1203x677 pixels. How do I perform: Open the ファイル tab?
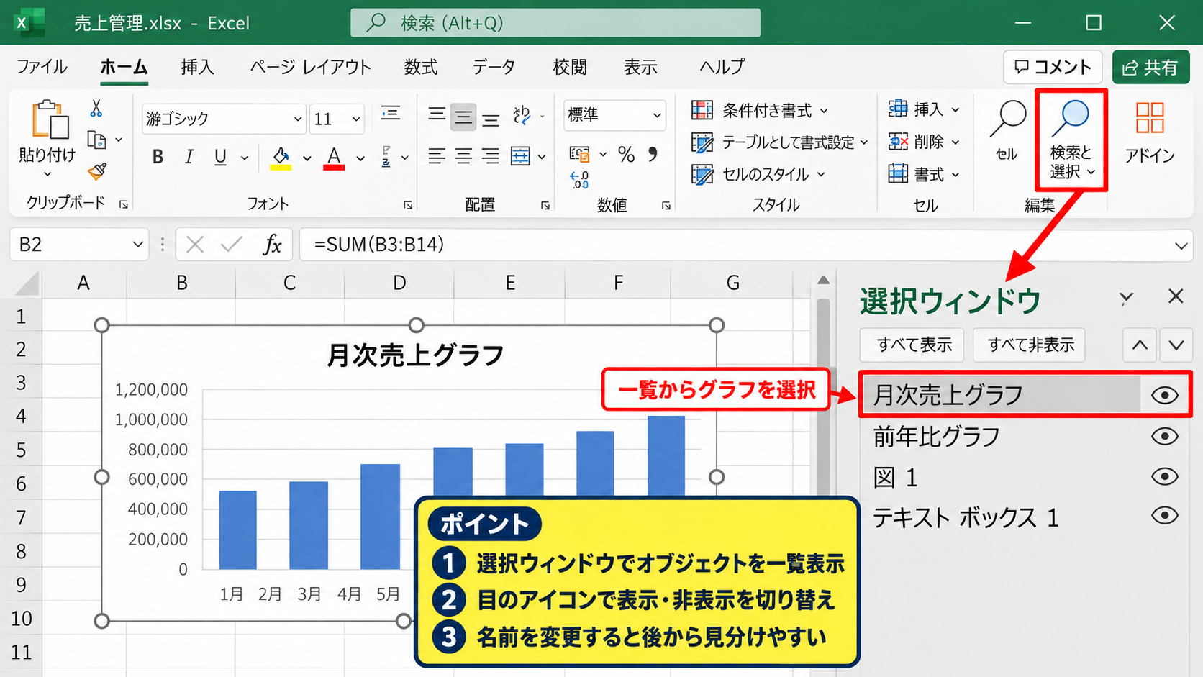coord(42,67)
